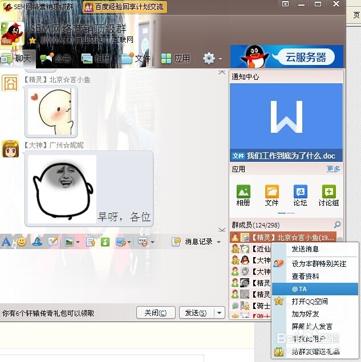
Task: Open the 讨论组 app icon
Action: click(328, 196)
